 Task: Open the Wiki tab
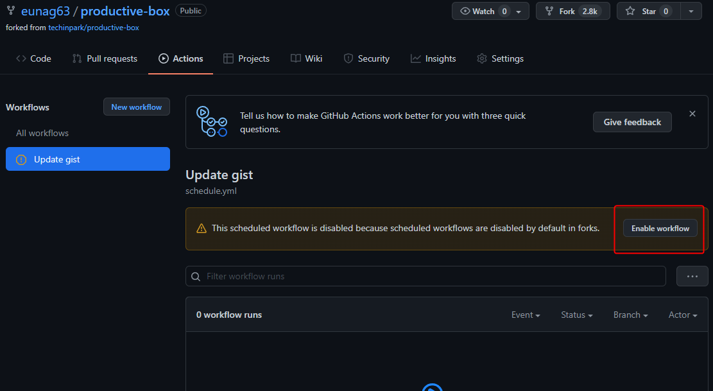(x=307, y=58)
